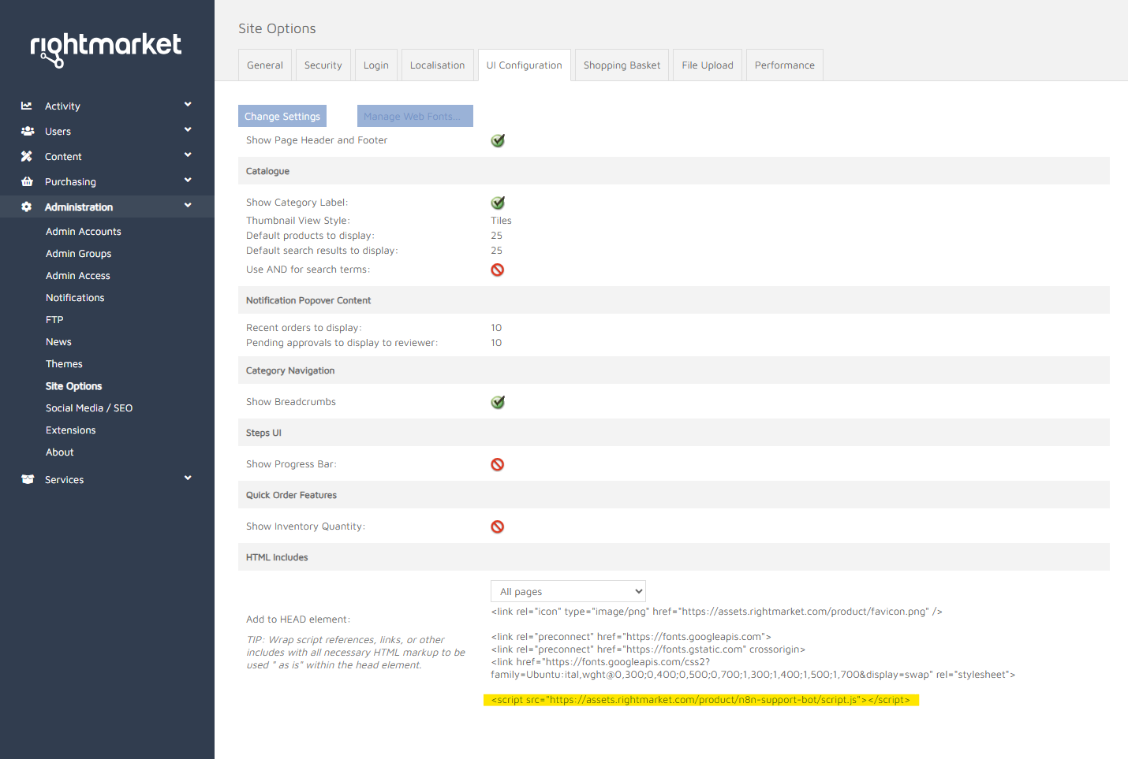Switch to the Shopping Basket tab
This screenshot has width=1128, height=759.
622,65
